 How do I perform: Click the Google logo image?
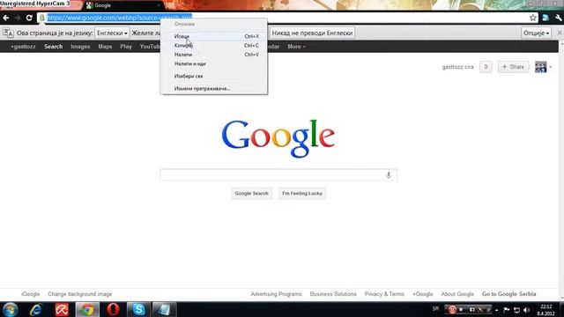[278, 138]
